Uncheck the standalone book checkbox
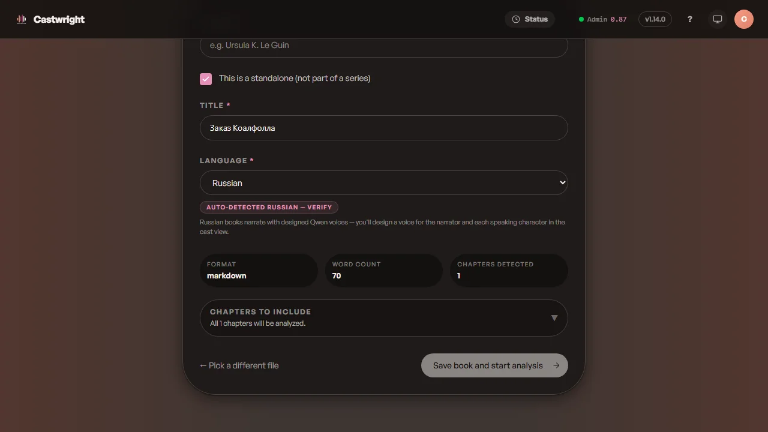Image resolution: width=768 pixels, height=432 pixels. 206,79
